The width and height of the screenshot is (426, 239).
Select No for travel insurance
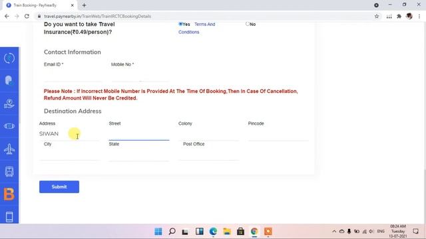[248, 24]
